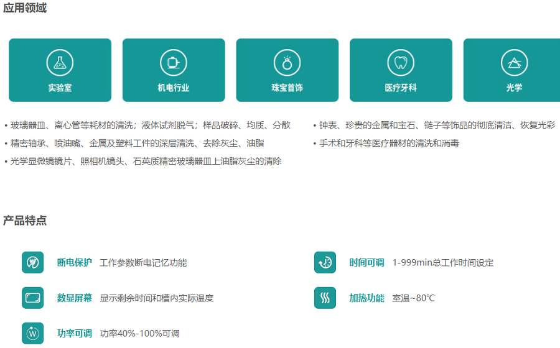Open the 珠宝首饰 application label
Viewport: 560px width, 348px height.
point(287,88)
